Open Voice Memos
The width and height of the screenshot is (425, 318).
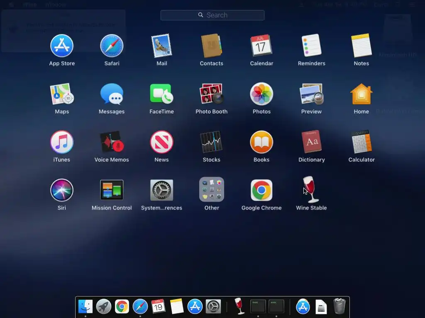(112, 142)
